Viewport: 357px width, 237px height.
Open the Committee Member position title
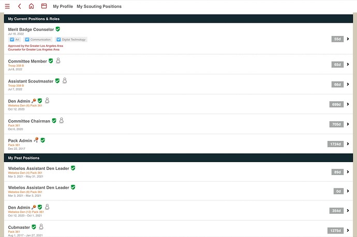point(27,61)
